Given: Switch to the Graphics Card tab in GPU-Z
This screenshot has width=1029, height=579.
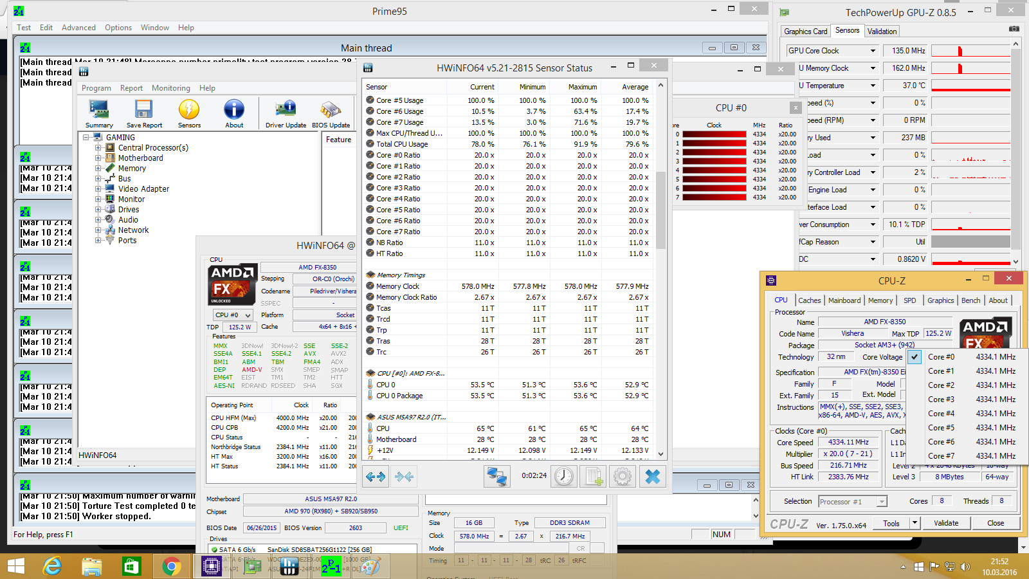Looking at the screenshot, I should coord(806,31).
